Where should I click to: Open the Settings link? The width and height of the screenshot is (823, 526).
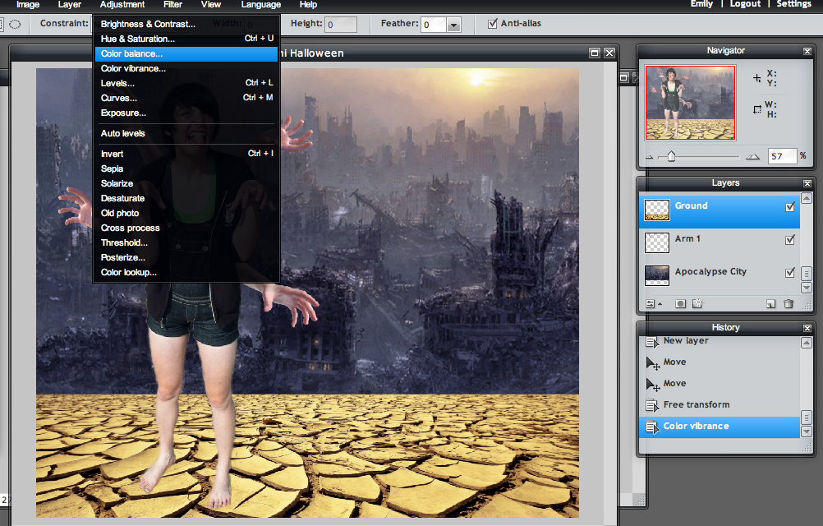793,4
